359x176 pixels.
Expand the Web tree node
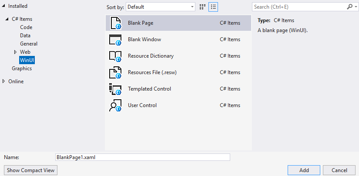tap(16, 52)
